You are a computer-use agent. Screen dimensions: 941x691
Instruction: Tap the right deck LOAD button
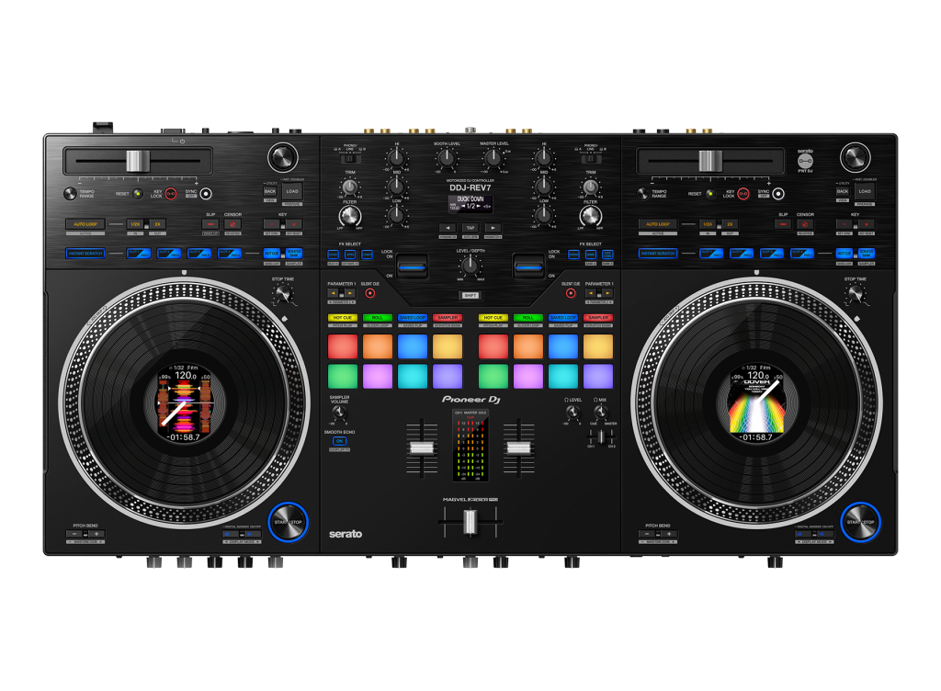(865, 192)
